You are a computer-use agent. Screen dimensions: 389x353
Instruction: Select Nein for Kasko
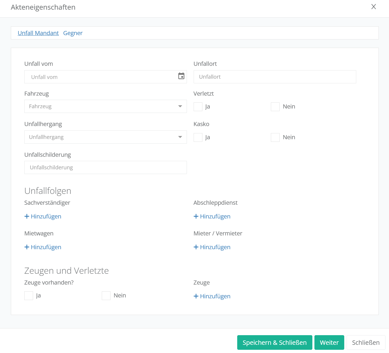(x=275, y=137)
